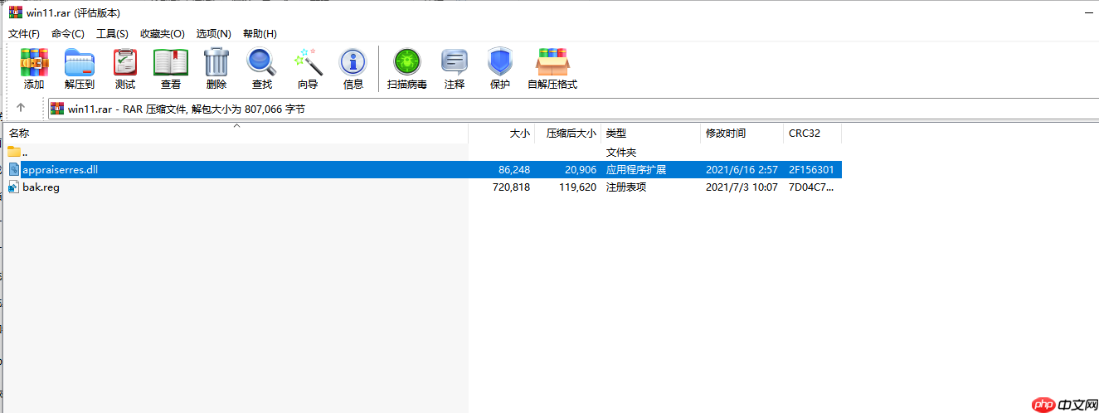The width and height of the screenshot is (1099, 413).
Task: Click the truncated CRC32 value 7D04C7
Action: [810, 187]
